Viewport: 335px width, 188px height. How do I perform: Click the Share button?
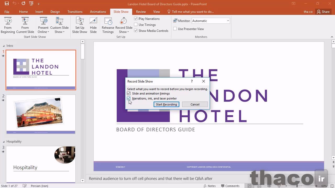323,12
